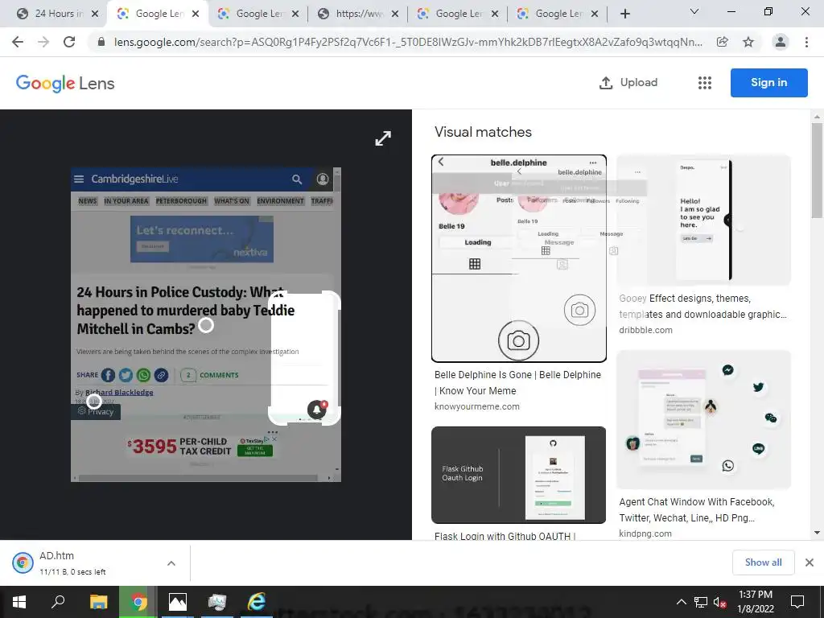This screenshot has width=824, height=618.
Task: Click the Google Lens logo
Action: pyautogui.click(x=65, y=83)
